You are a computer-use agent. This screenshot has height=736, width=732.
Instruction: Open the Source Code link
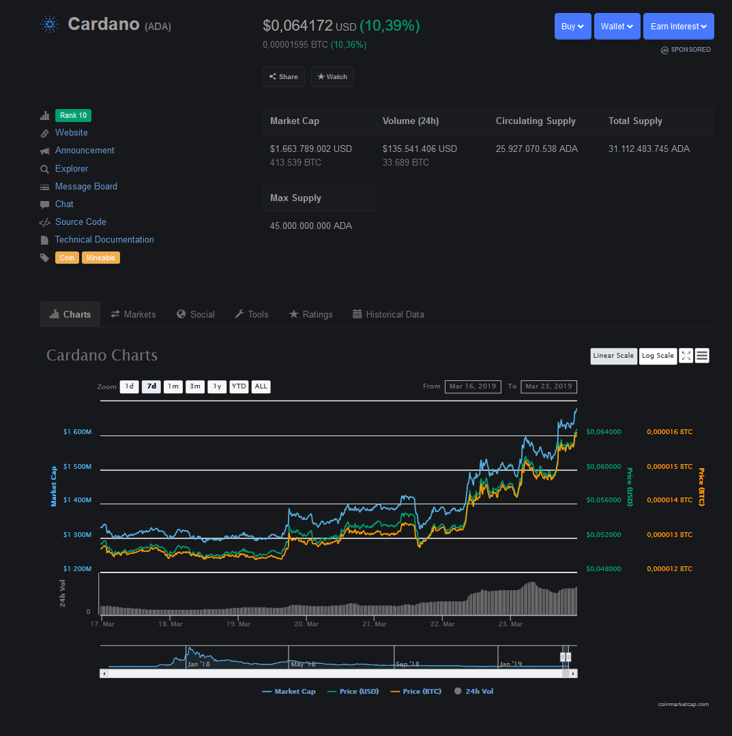pyautogui.click(x=80, y=221)
